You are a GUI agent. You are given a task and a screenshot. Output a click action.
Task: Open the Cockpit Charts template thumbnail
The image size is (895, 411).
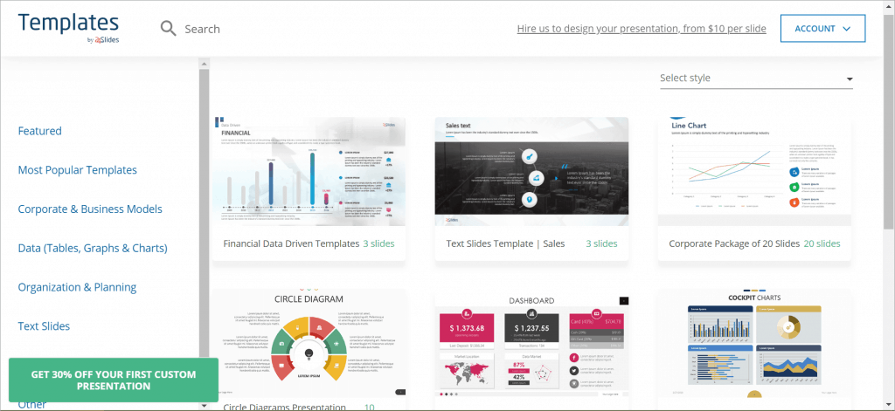click(x=754, y=343)
